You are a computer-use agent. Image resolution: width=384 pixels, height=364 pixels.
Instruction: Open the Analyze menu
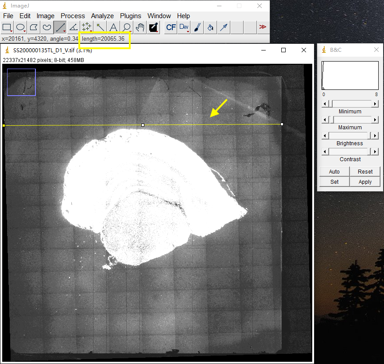point(102,16)
